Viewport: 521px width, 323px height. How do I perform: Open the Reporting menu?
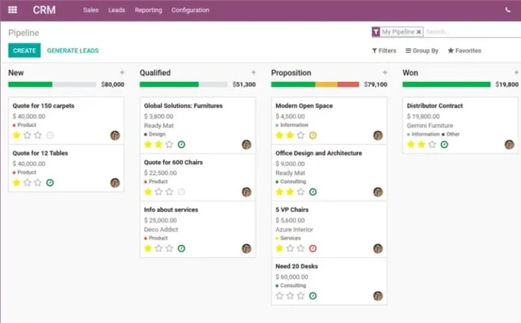click(x=148, y=10)
